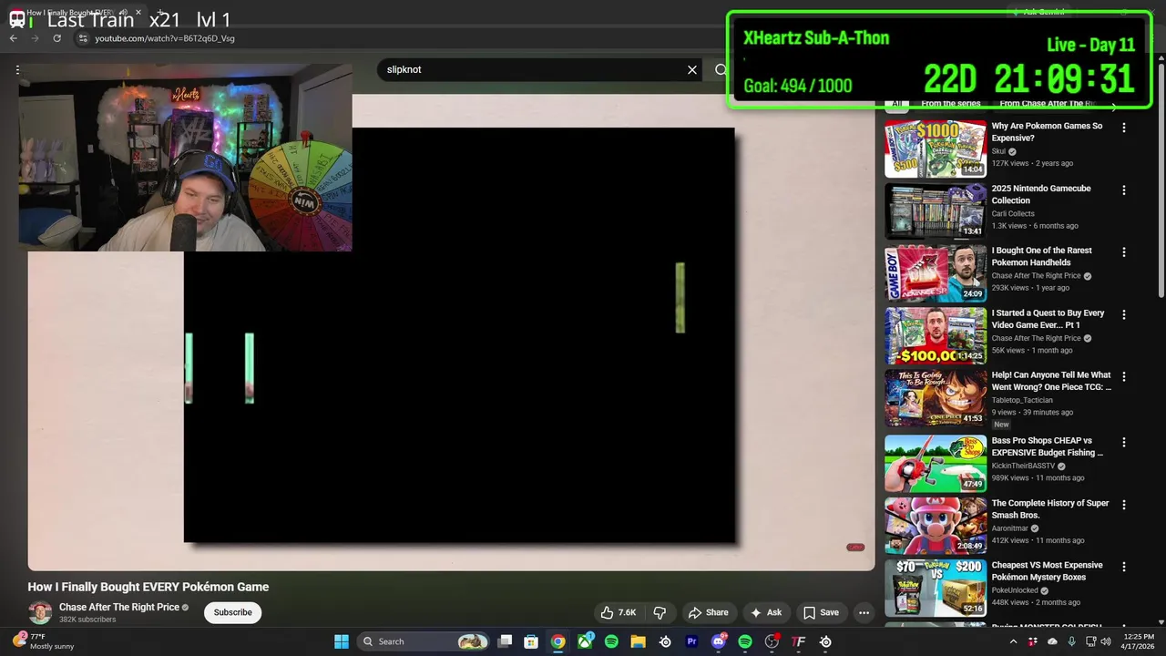The height and width of the screenshot is (656, 1166).
Task: Open Adobe Premiere Pro from the taskbar
Action: [691, 641]
